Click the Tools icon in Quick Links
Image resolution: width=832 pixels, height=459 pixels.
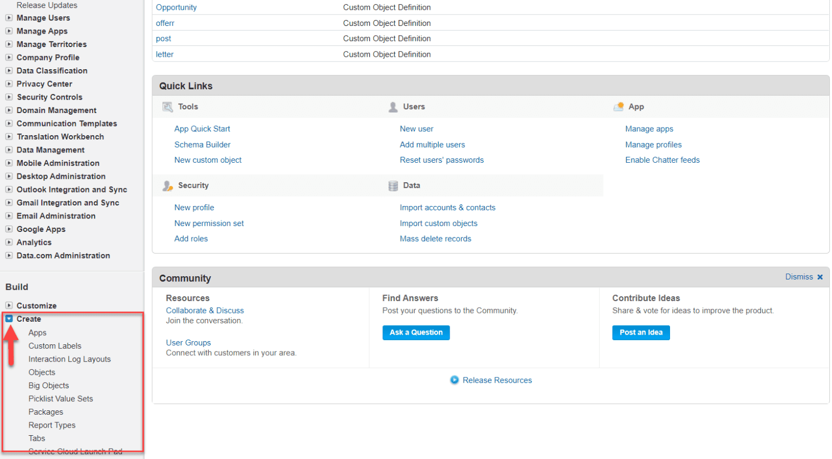point(167,107)
